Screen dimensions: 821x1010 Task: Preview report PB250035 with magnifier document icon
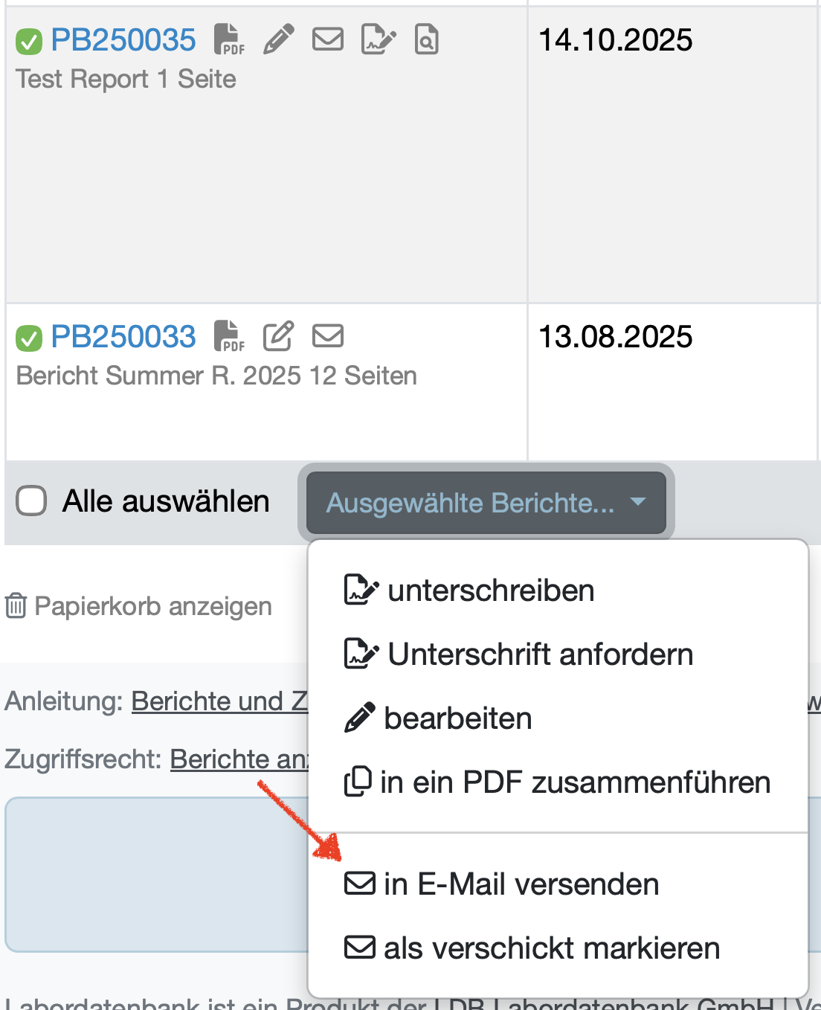[x=427, y=39]
